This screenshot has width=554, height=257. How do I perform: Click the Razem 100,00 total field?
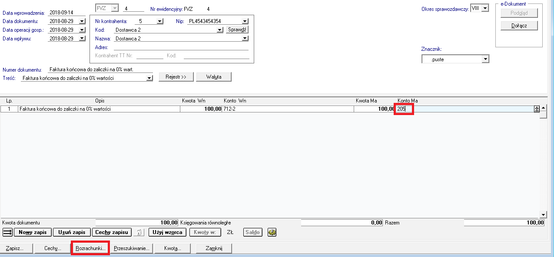coord(504,223)
